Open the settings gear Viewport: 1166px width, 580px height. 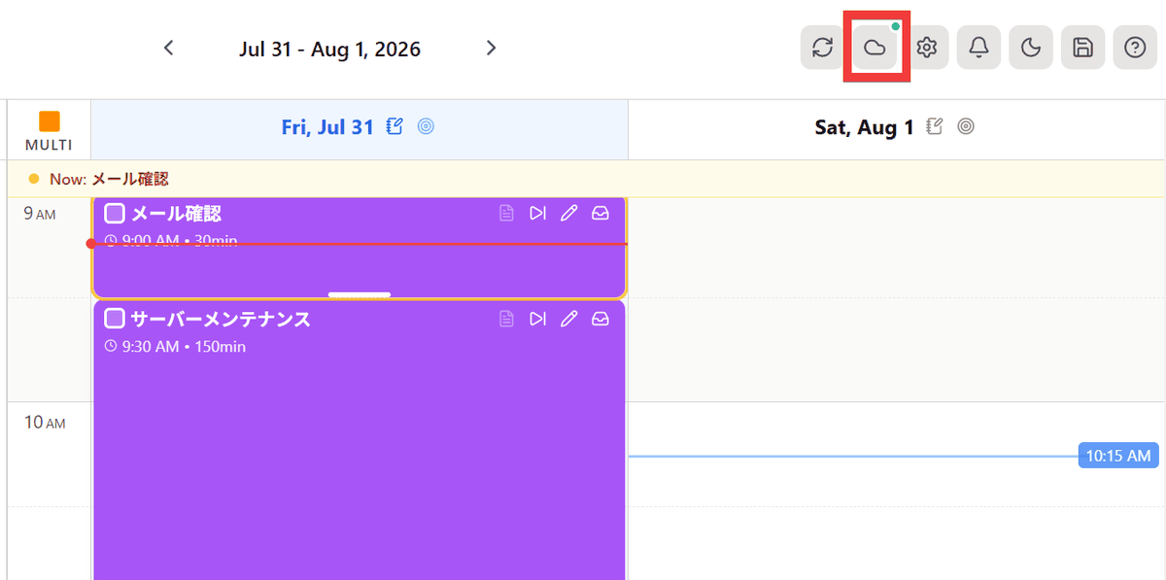coord(927,48)
